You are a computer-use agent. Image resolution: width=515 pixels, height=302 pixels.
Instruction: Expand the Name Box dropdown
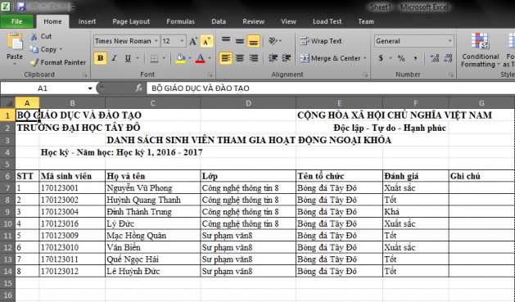(90, 88)
